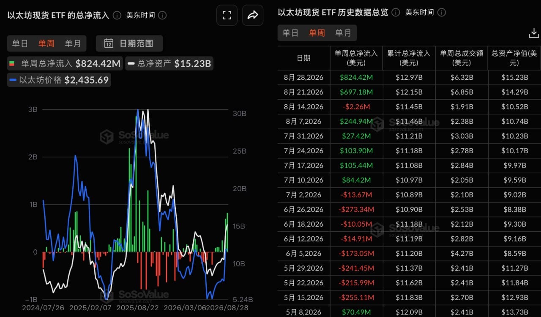Image resolution: width=541 pixels, height=317 pixels.
Task: Click the 单周总成交额 (美元) column header
Action: [462, 58]
